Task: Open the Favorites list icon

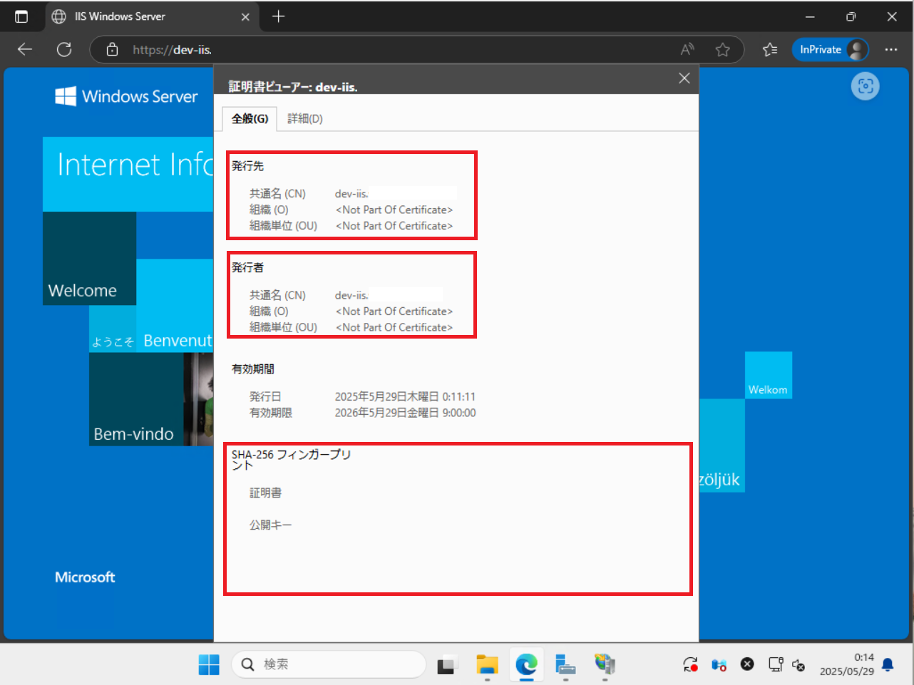Action: pyautogui.click(x=770, y=49)
